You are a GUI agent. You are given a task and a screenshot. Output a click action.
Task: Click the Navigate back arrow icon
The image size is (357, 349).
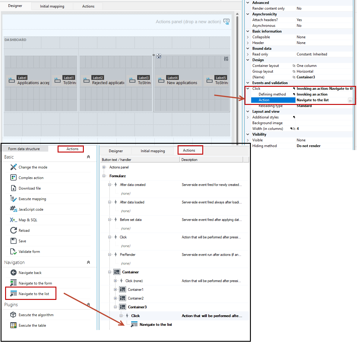14,272
